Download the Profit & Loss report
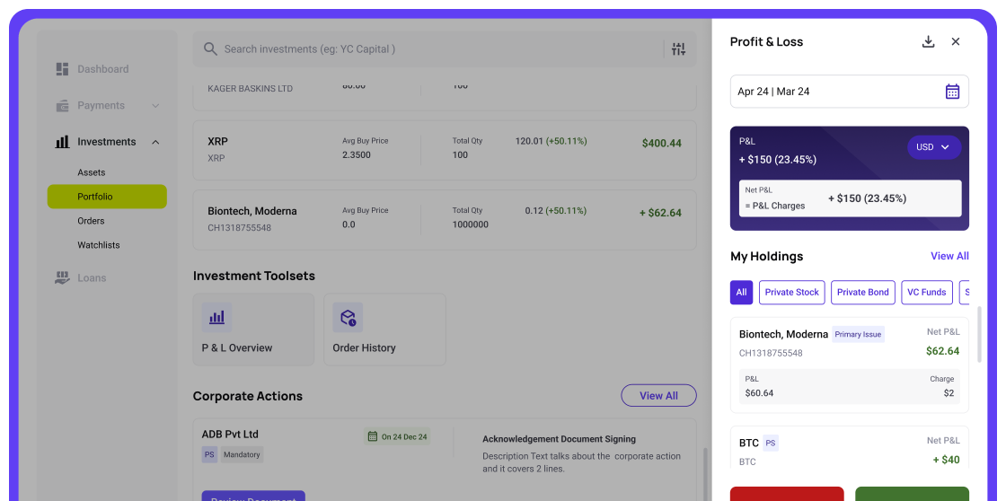 click(928, 41)
